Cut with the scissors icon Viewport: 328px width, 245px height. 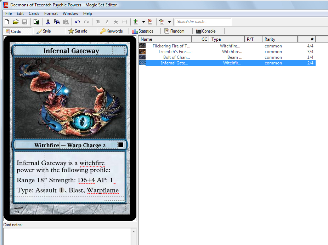click(48, 22)
